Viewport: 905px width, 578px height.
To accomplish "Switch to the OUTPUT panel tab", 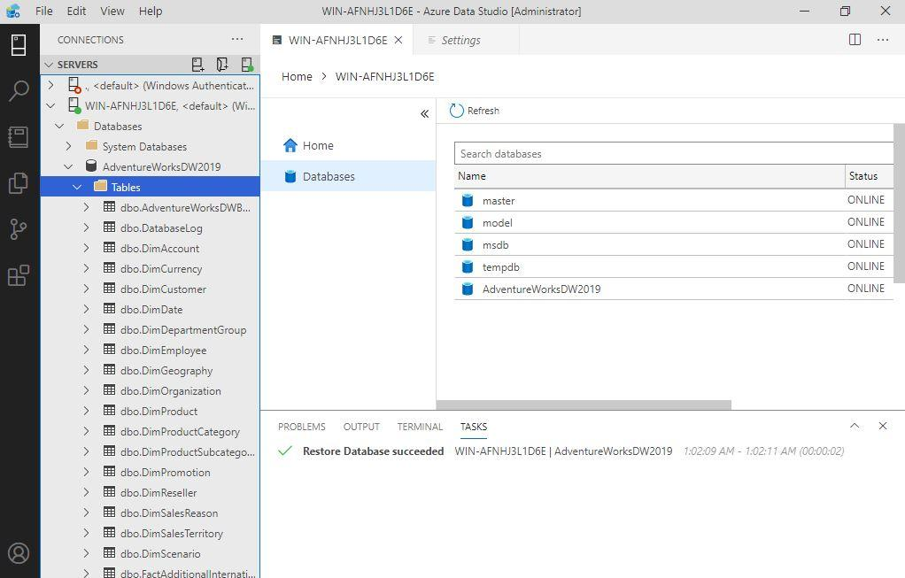I will click(361, 427).
